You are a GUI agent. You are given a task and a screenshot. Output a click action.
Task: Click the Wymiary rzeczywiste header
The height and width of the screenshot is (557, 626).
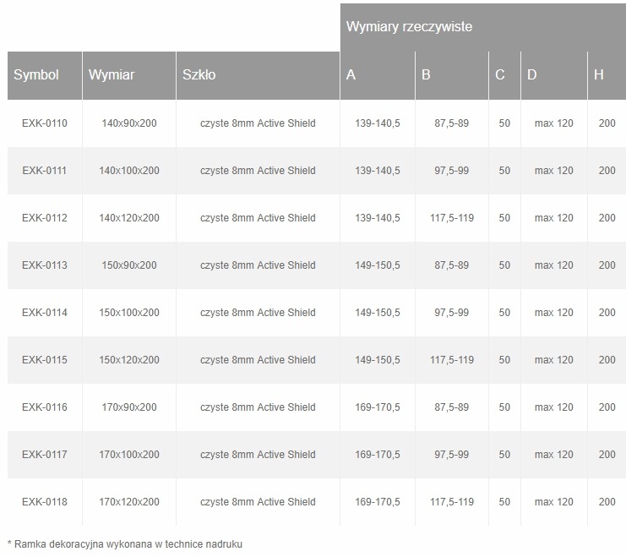coord(409,27)
